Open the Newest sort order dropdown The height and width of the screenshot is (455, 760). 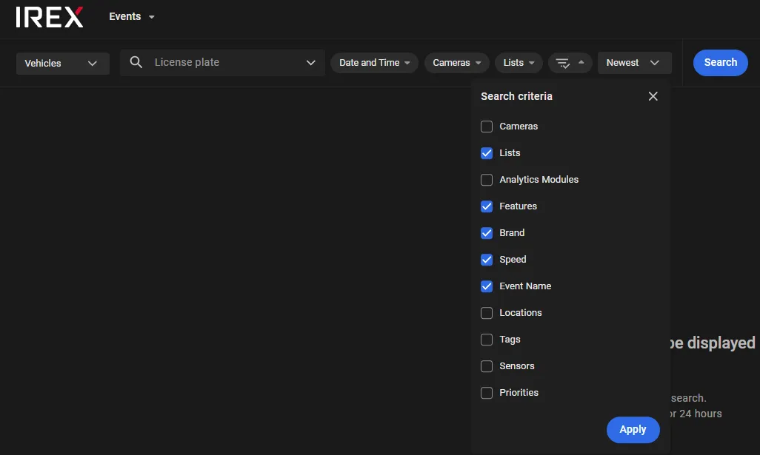pos(635,63)
